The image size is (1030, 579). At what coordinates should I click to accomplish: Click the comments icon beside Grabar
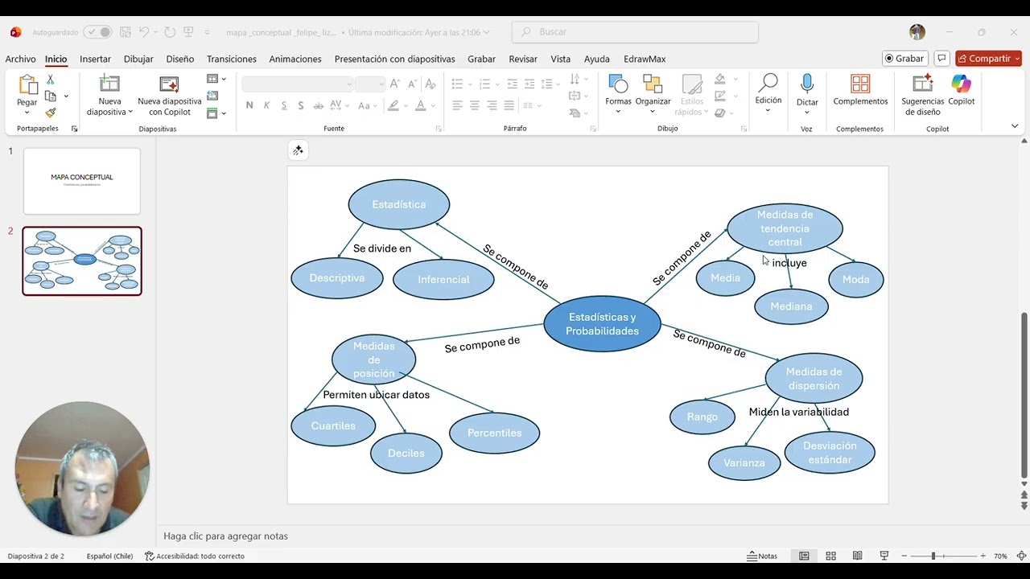(x=941, y=59)
